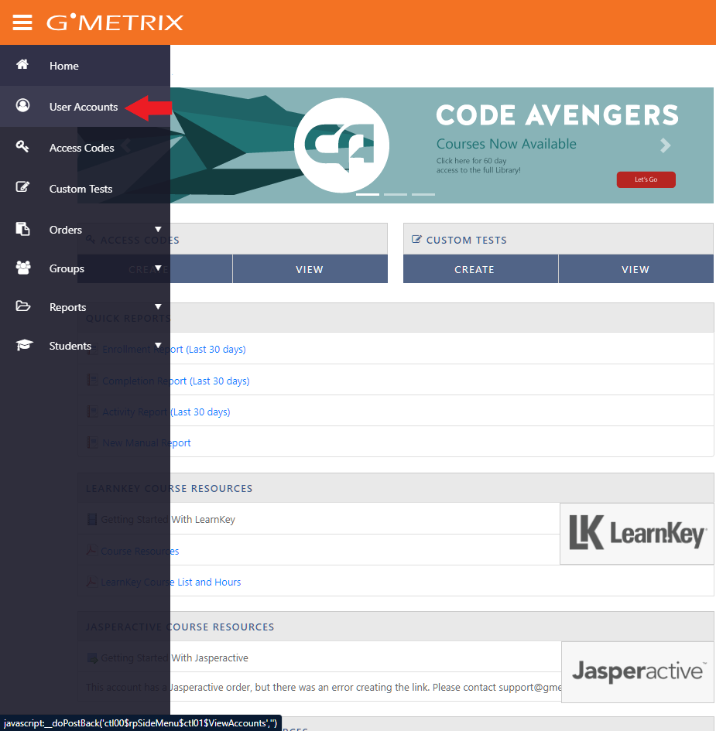Select Students menu item

tap(70, 346)
